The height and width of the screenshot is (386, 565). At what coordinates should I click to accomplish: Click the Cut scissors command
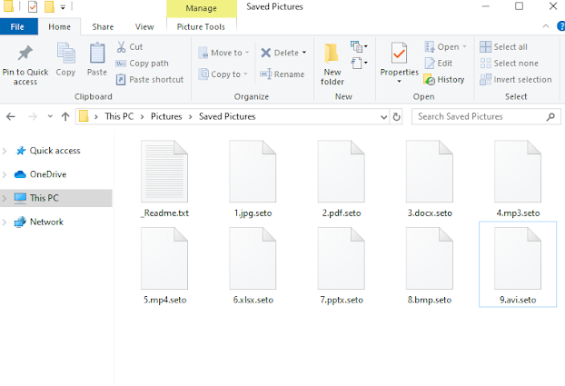pyautogui.click(x=129, y=46)
